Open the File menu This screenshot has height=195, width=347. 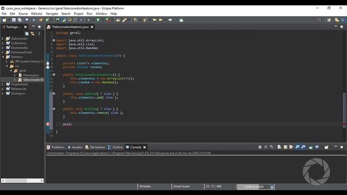(4, 14)
